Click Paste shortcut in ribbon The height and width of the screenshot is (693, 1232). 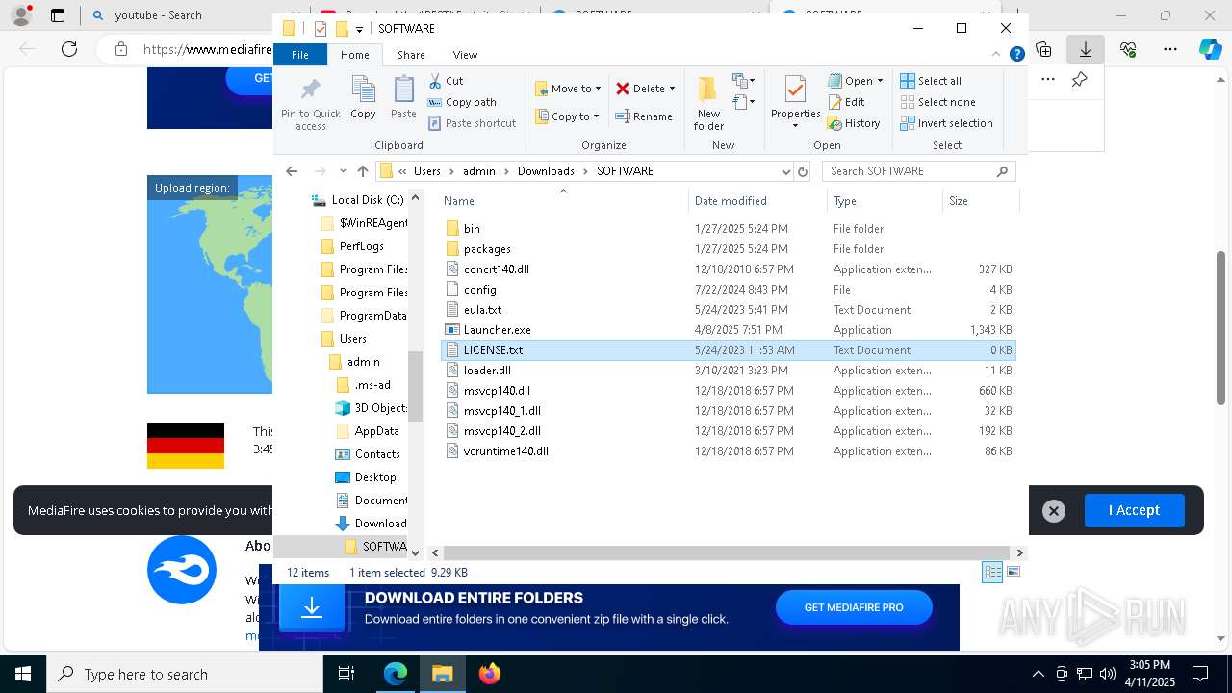[472, 123]
